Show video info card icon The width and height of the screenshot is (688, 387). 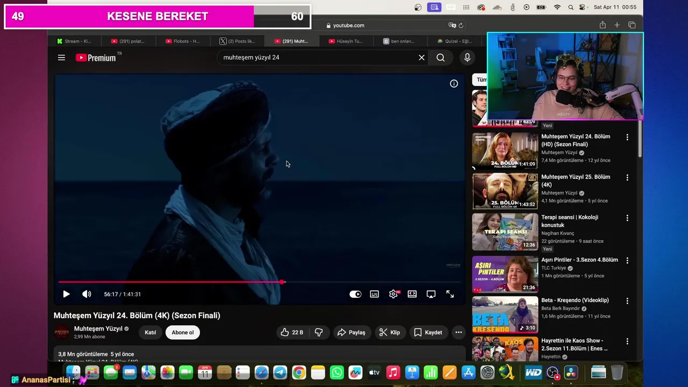[454, 83]
